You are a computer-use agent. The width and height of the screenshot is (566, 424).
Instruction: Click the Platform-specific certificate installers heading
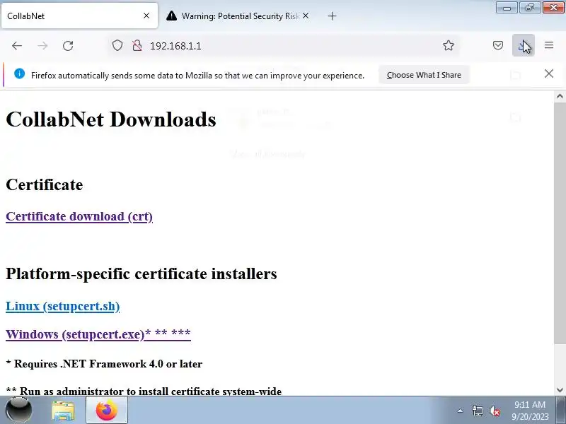[x=141, y=273]
